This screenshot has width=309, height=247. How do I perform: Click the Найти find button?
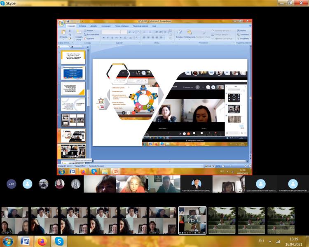pos(243,30)
